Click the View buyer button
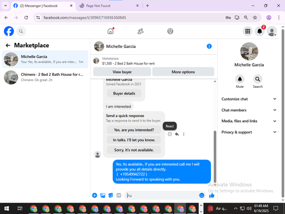285x214 pixels. pos(122,72)
